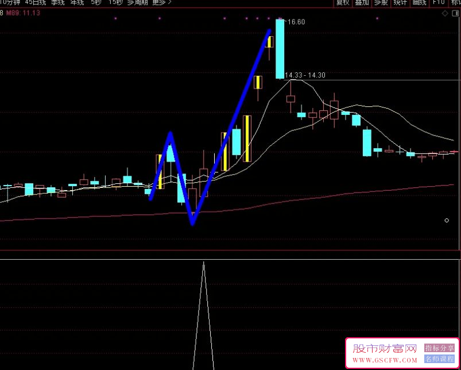Viewport: 461px width, 370px height.
Task: Open the 叠加 overlay option
Action: (362, 3)
